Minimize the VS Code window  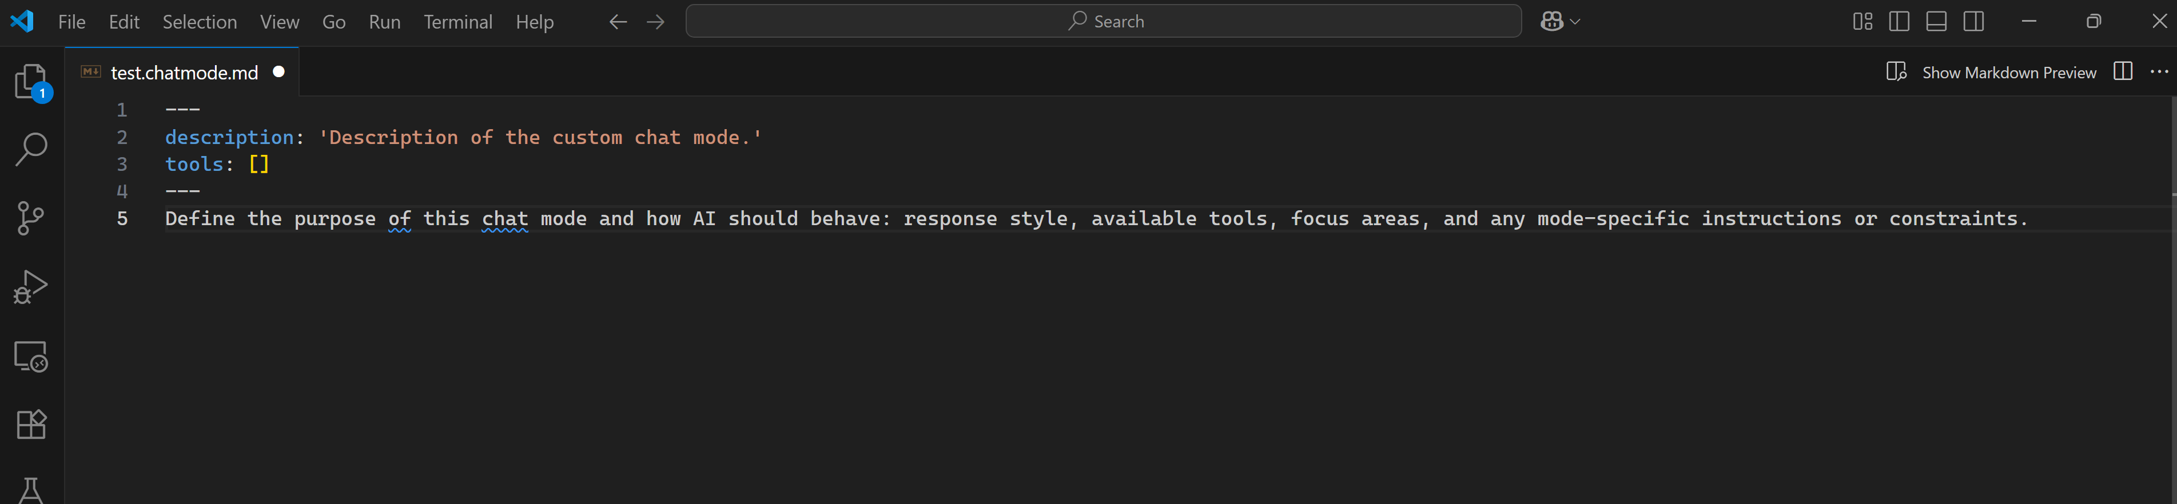(x=2029, y=22)
